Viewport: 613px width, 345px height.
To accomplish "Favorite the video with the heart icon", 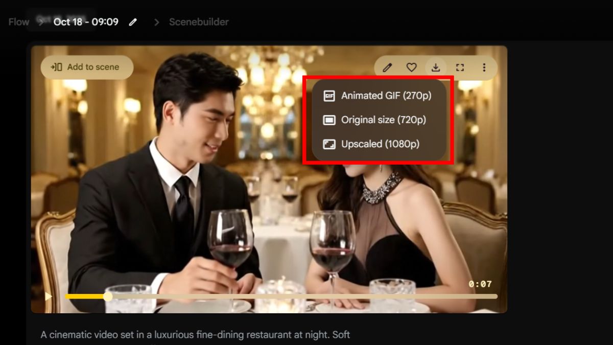I will [x=411, y=67].
